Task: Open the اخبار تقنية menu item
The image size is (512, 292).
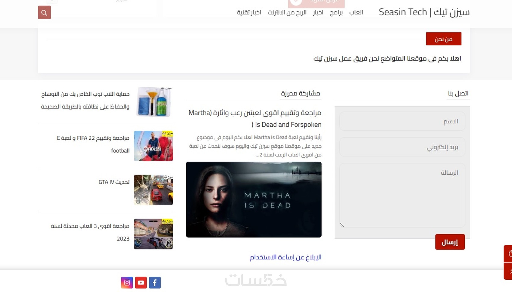Action: (249, 12)
